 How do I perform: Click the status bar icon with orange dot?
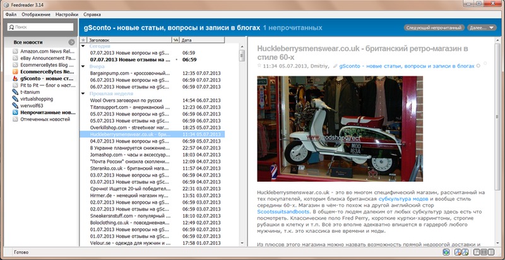coord(457,252)
